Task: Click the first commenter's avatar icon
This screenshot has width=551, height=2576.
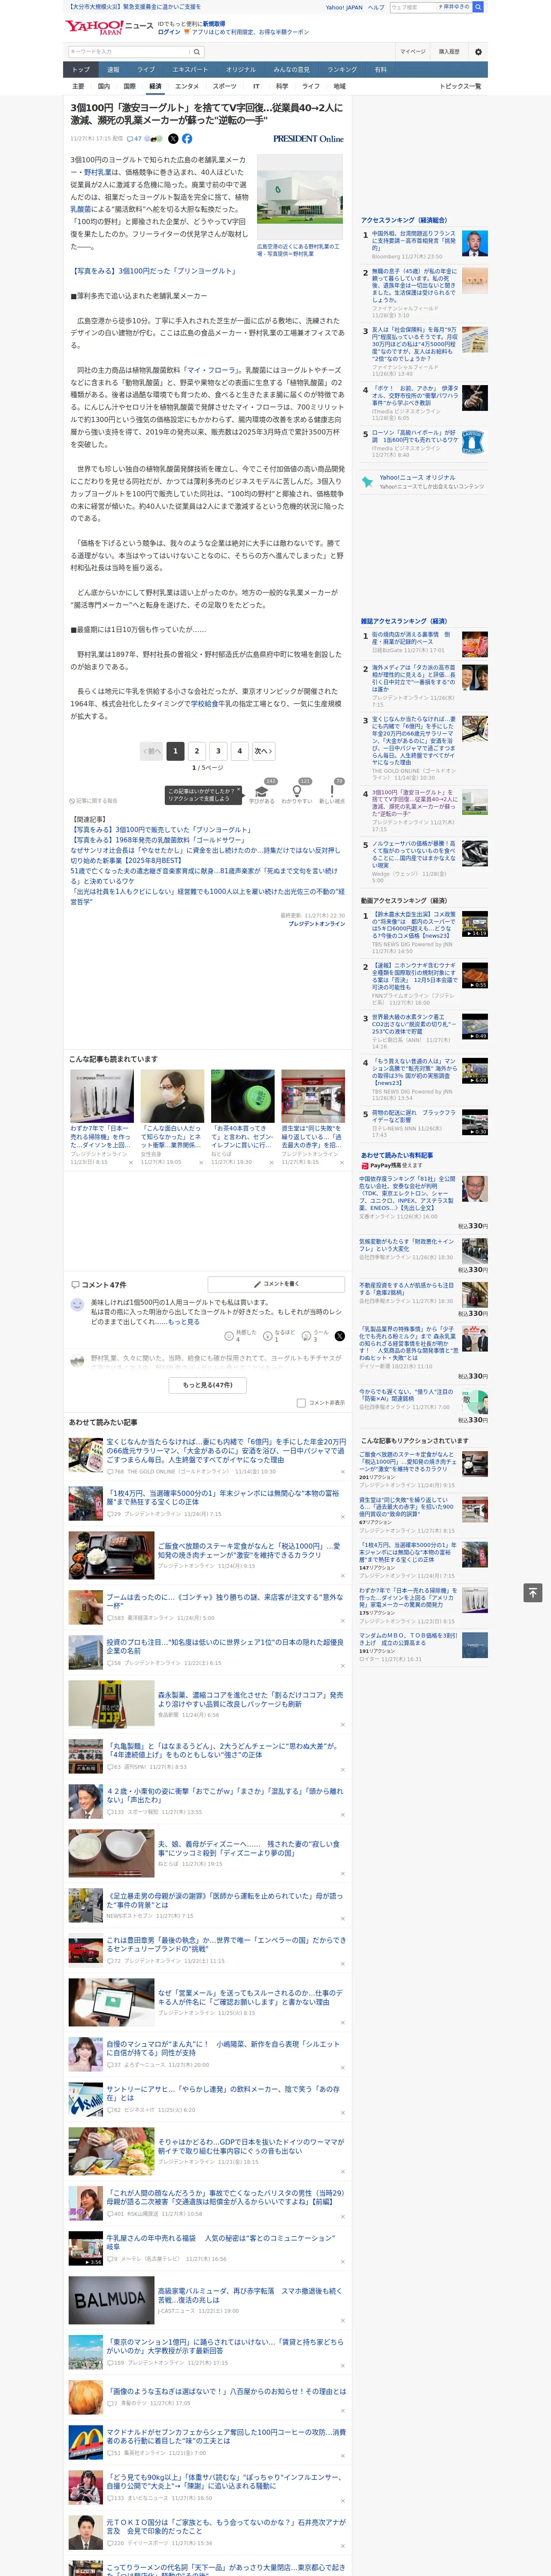Action: pos(77,1305)
